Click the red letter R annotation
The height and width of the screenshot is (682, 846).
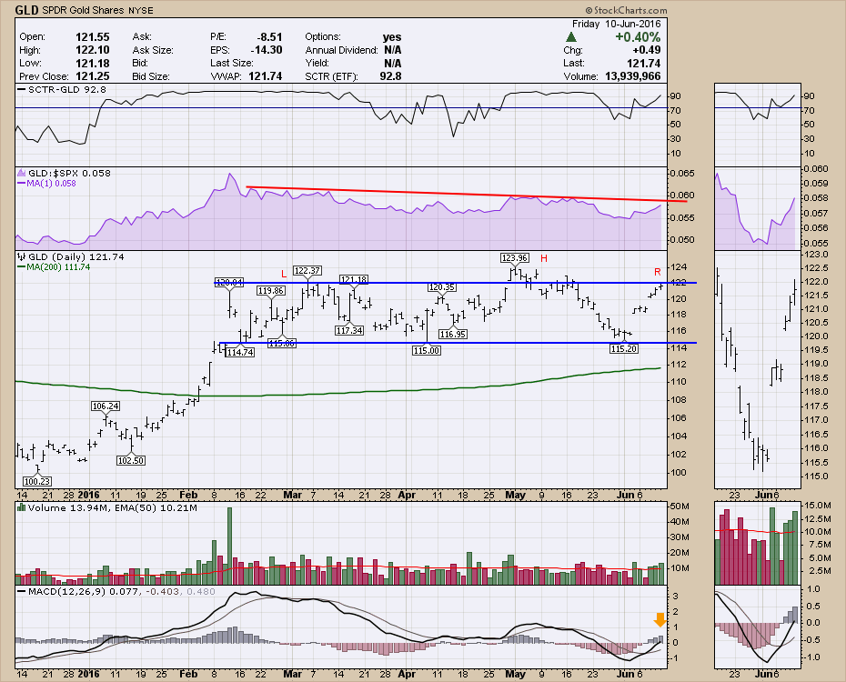[658, 272]
